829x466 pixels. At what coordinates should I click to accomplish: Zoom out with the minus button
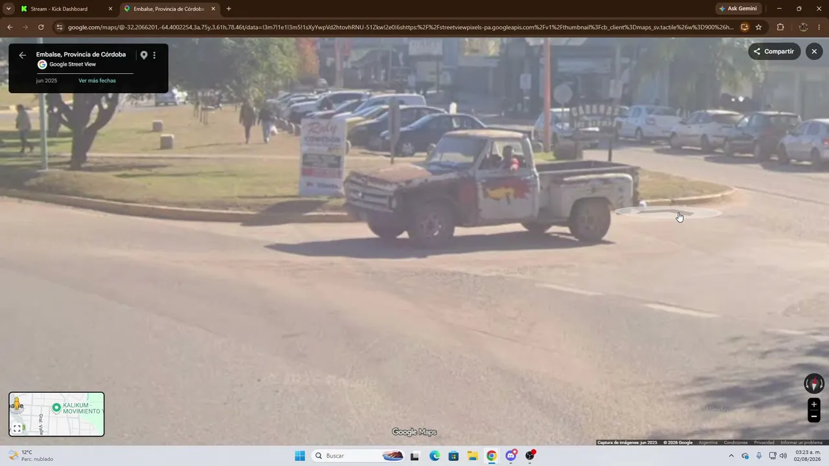(814, 417)
